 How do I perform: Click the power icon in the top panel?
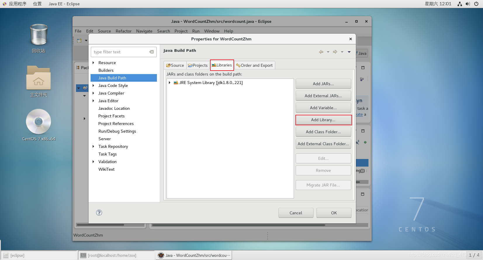click(476, 4)
